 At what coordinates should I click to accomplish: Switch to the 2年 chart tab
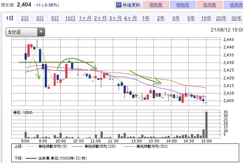point(161,18)
